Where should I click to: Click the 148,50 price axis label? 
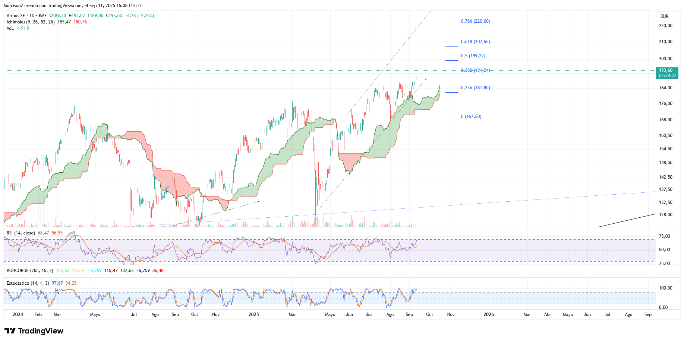point(666,163)
